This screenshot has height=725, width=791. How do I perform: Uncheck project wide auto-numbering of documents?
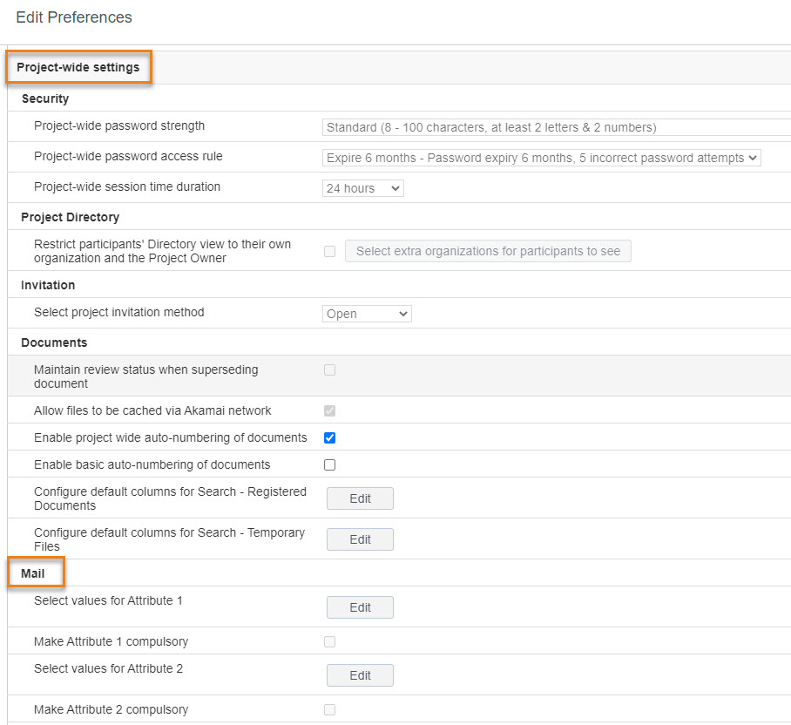coord(329,438)
